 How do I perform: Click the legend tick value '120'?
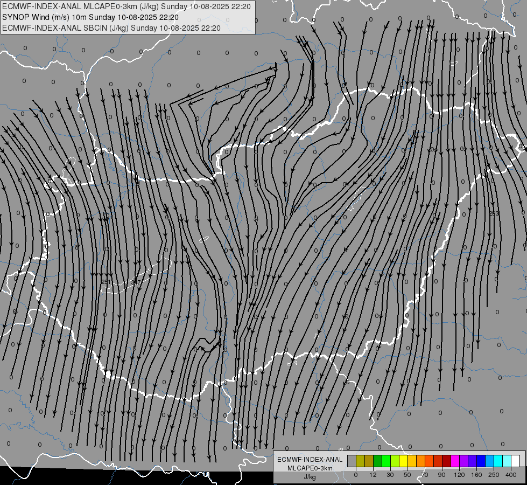coord(460,475)
